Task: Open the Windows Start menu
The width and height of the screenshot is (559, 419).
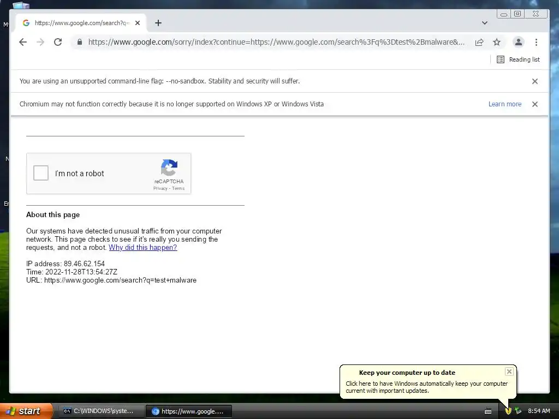Action: (x=26, y=411)
